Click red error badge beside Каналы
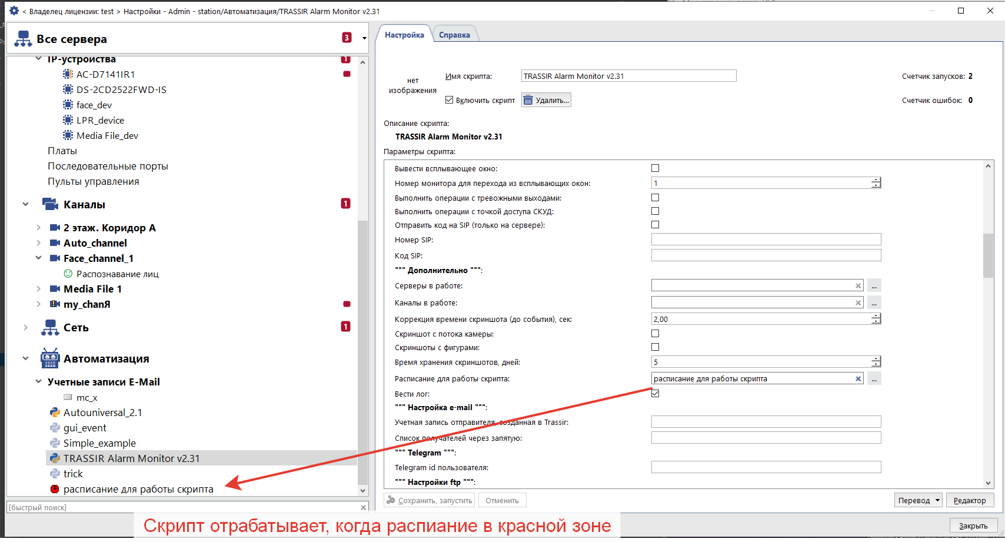 tap(346, 204)
